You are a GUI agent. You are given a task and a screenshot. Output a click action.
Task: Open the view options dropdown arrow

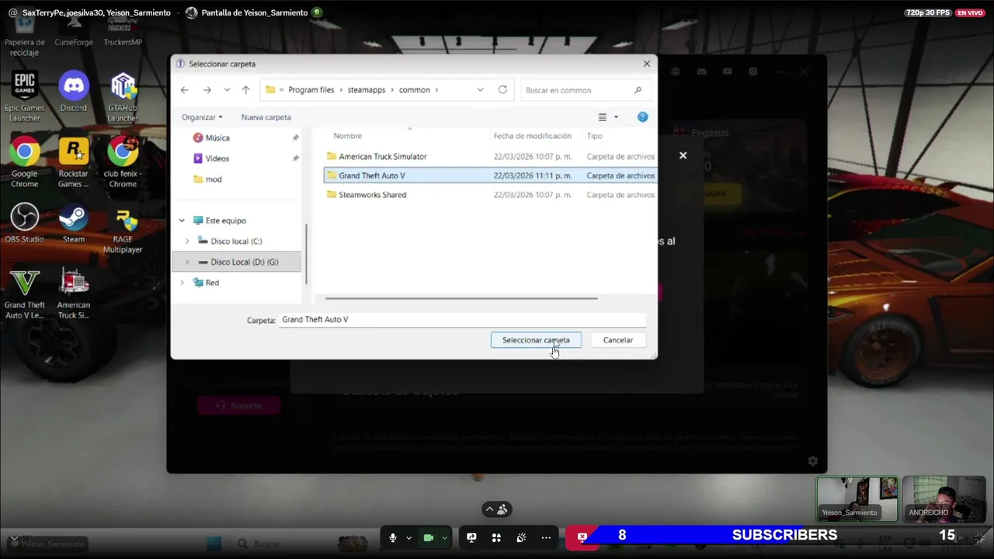coord(617,117)
